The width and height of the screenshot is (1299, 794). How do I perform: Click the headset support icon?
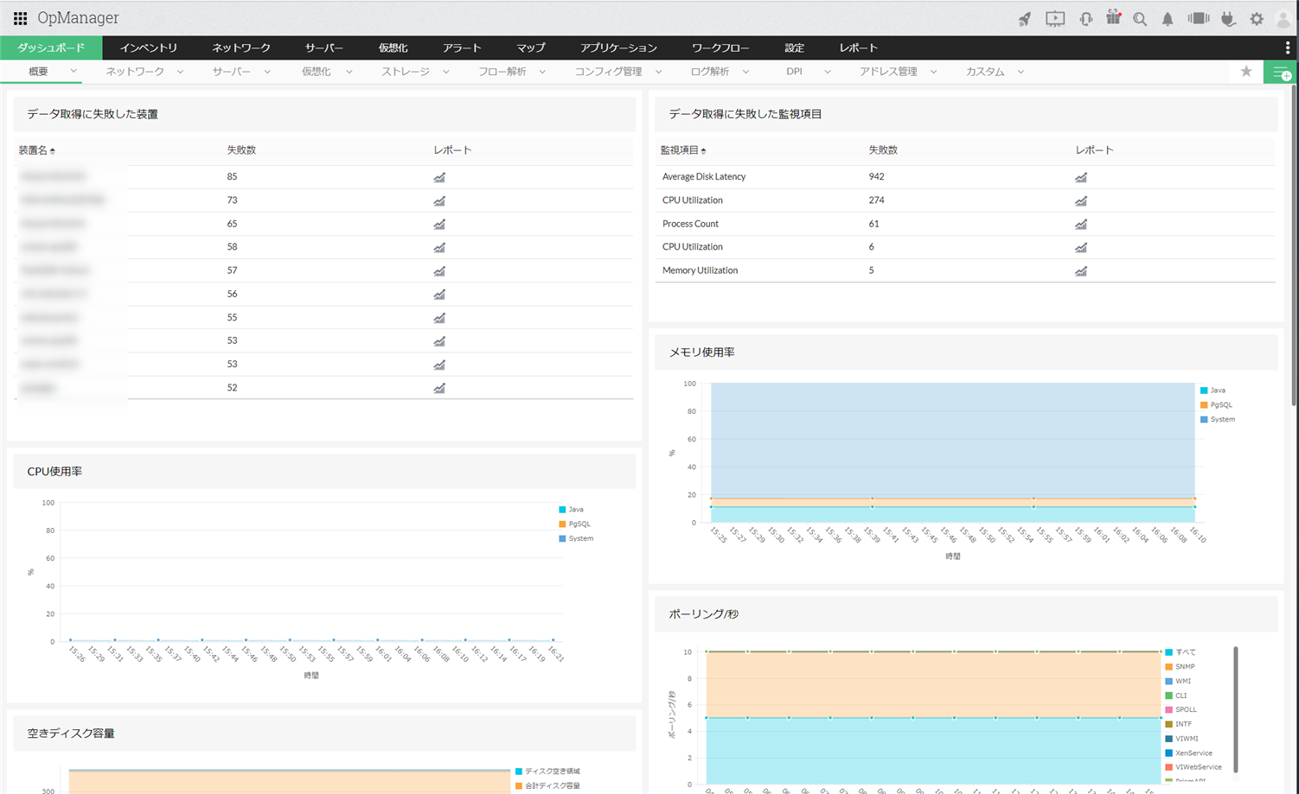tap(1085, 19)
